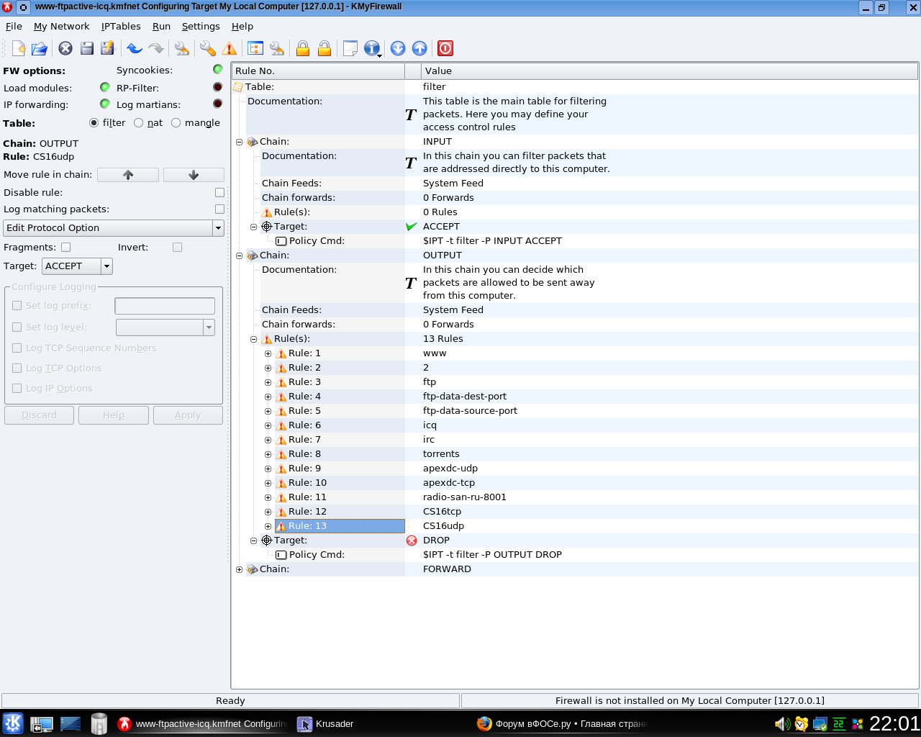The height and width of the screenshot is (737, 921).
Task: Open the IPTables menu
Action: click(121, 26)
